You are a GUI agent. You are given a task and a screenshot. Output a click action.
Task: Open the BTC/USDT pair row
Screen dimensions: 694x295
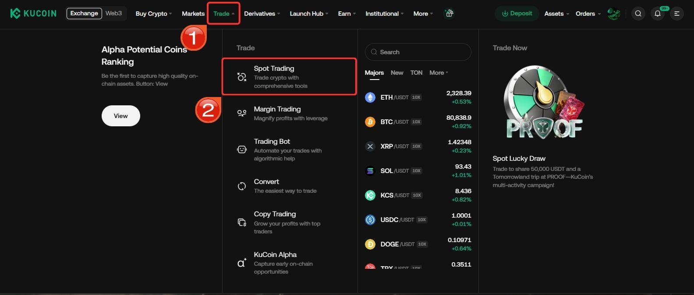(418, 122)
